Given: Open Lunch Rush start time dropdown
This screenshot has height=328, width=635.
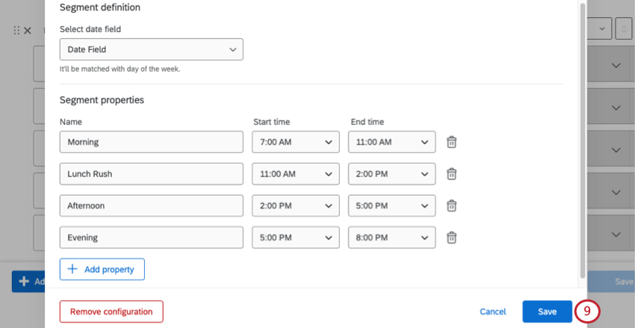Looking at the screenshot, I should point(295,174).
